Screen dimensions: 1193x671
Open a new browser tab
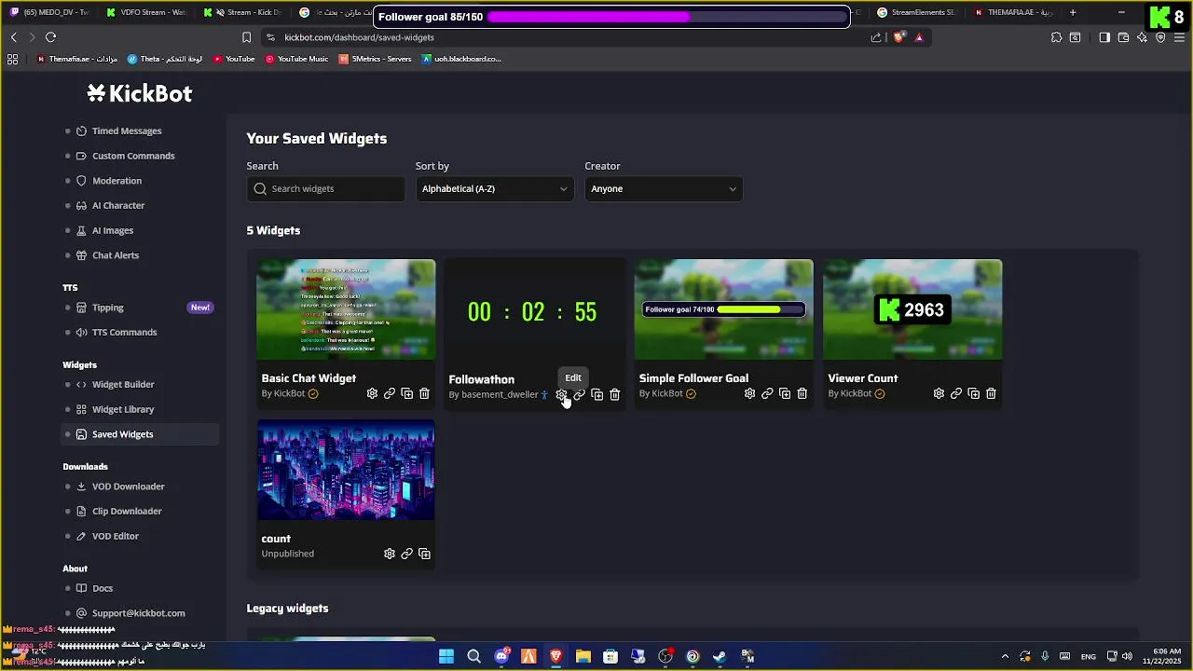(x=1073, y=12)
